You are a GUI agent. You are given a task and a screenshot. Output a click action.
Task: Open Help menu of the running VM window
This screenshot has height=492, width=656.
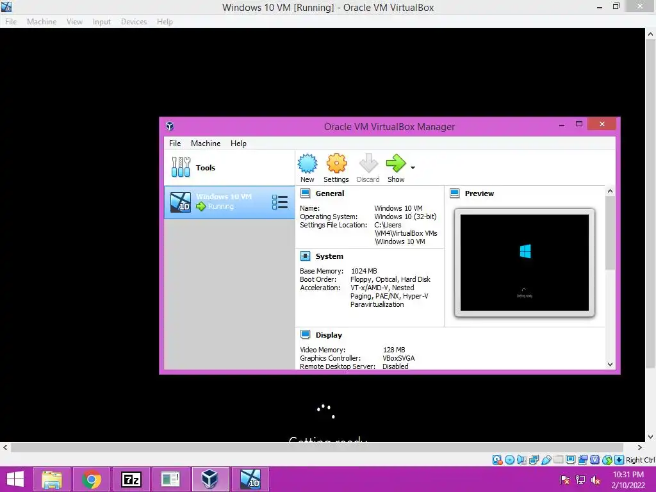pyautogui.click(x=165, y=21)
